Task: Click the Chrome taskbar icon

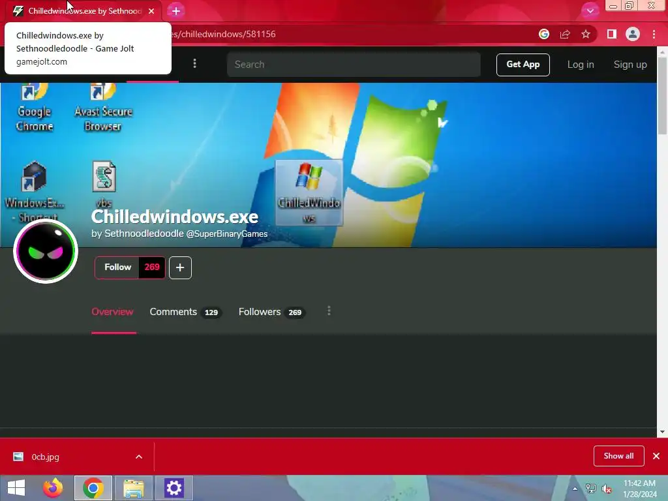Action: 93,488
